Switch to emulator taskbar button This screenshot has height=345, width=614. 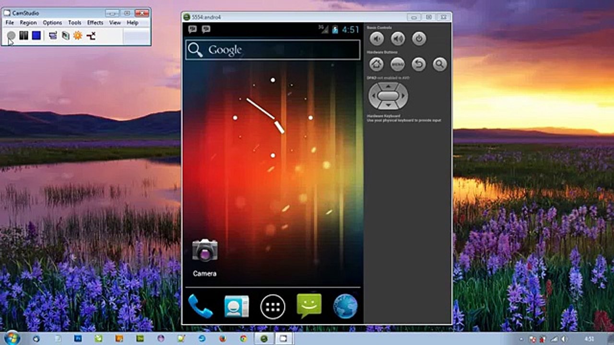point(264,338)
